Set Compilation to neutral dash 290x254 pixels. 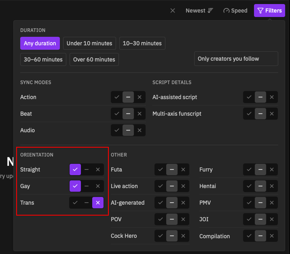pyautogui.click(x=260, y=236)
